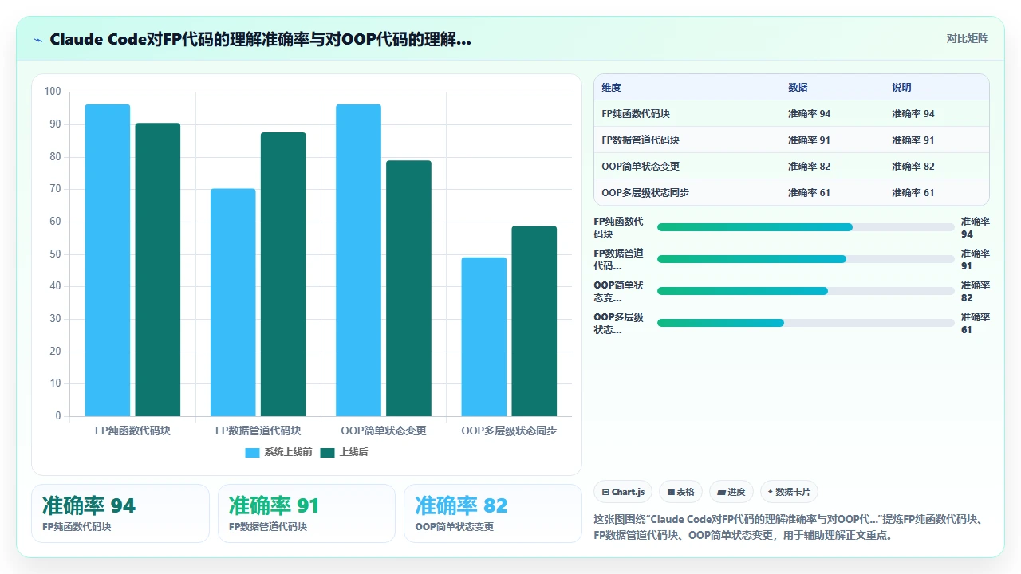Open the 准确率 82 stat card
1021x574 pixels.
pyautogui.click(x=493, y=513)
